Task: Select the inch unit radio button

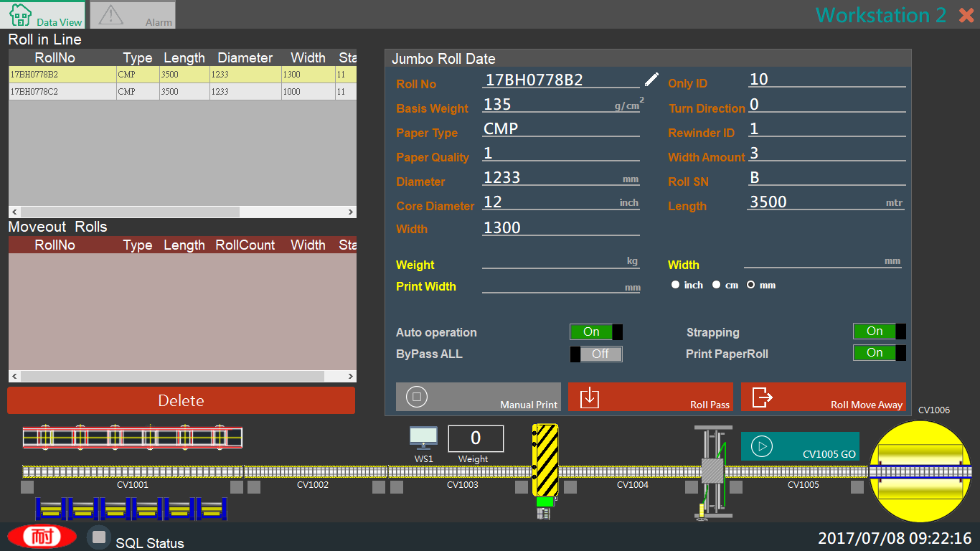Action: pos(675,285)
